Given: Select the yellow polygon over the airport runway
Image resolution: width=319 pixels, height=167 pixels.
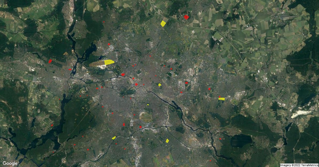Looking at the screenshot, I should [109, 62].
